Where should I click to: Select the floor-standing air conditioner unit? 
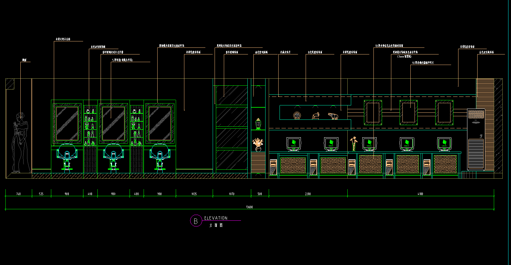(x=476, y=139)
